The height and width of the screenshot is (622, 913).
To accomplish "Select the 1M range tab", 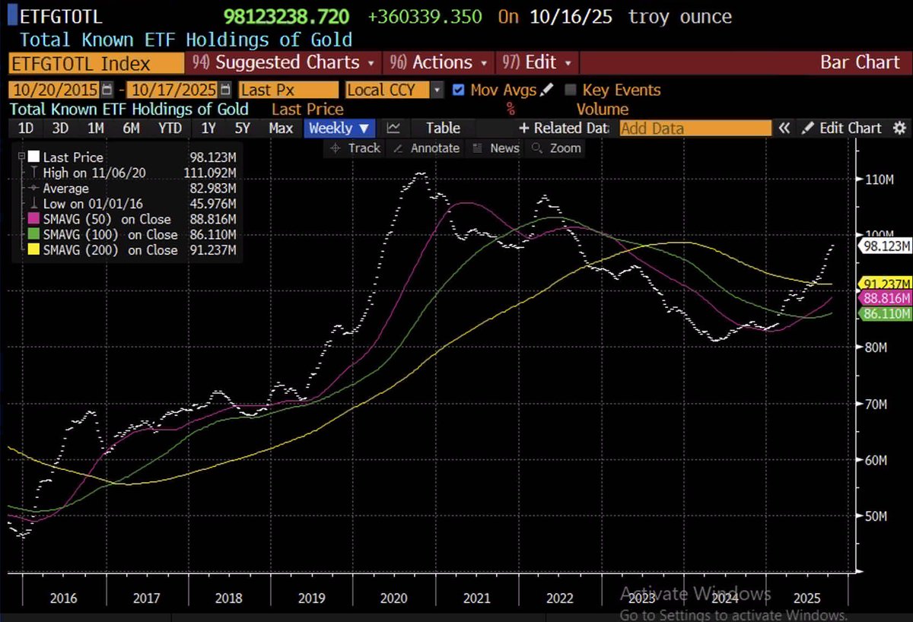I will tap(96, 129).
